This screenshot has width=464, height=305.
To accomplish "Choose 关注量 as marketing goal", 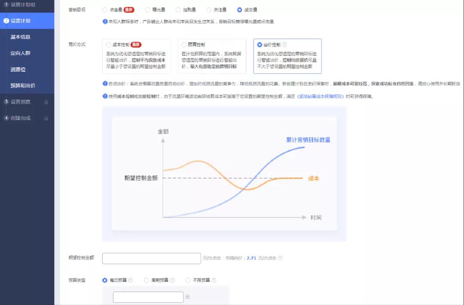I will pos(209,9).
